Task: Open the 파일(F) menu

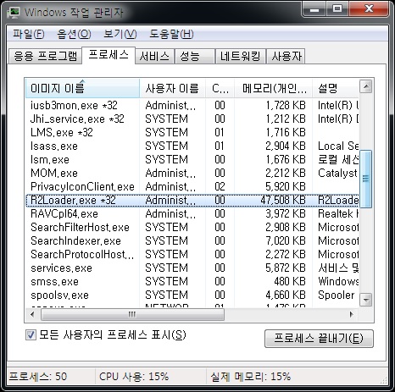Action: coord(29,34)
